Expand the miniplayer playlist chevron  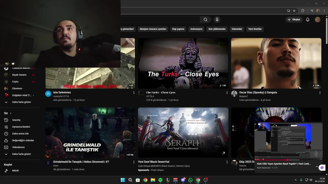click(317, 167)
